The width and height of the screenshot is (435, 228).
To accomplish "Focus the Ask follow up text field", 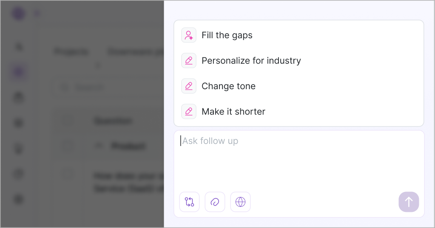I will [x=299, y=159].
